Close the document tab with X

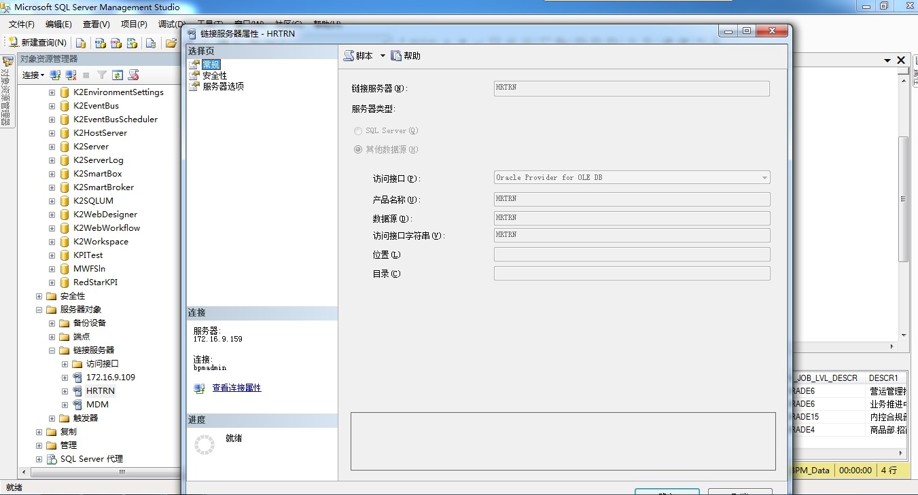click(x=901, y=60)
